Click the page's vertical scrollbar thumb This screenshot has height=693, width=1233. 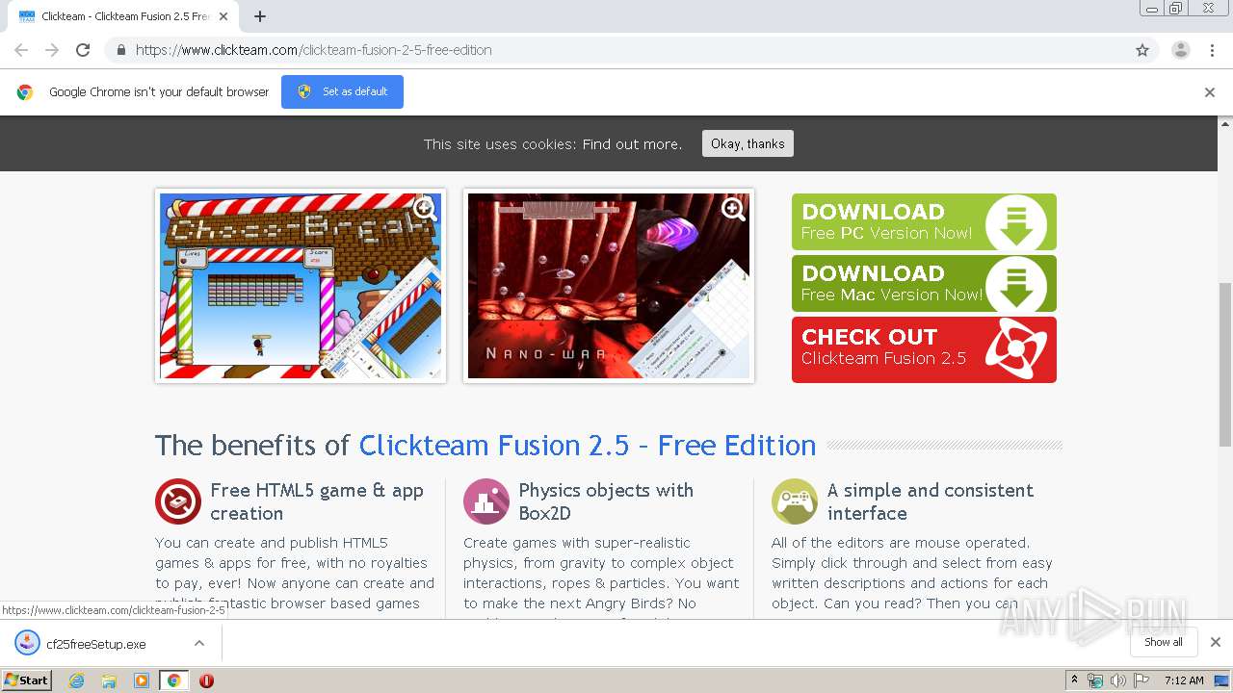[1225, 366]
